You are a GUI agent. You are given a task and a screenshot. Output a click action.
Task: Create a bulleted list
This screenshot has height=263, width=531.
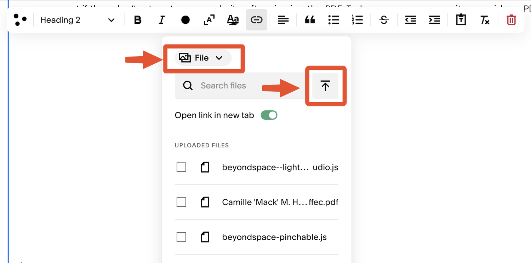click(x=333, y=20)
